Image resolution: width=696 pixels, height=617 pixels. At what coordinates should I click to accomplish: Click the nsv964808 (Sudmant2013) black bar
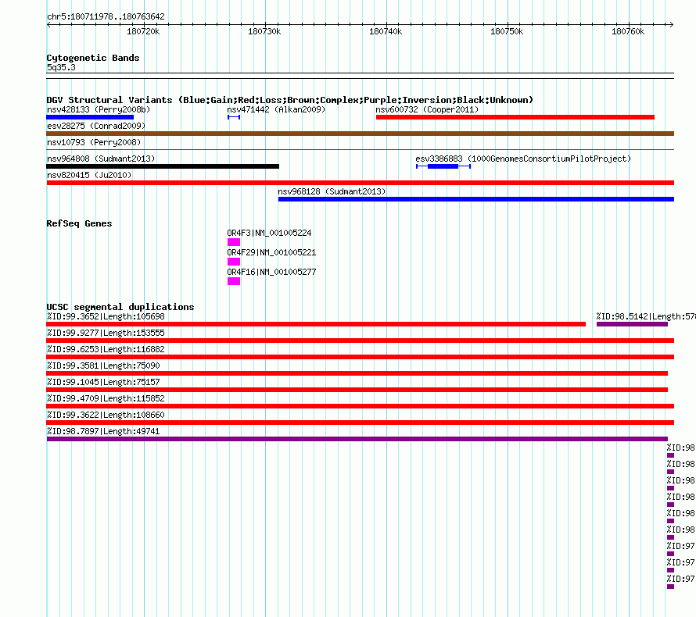click(163, 166)
